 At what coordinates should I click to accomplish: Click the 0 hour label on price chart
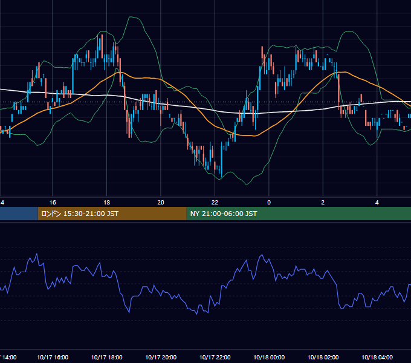(269, 203)
